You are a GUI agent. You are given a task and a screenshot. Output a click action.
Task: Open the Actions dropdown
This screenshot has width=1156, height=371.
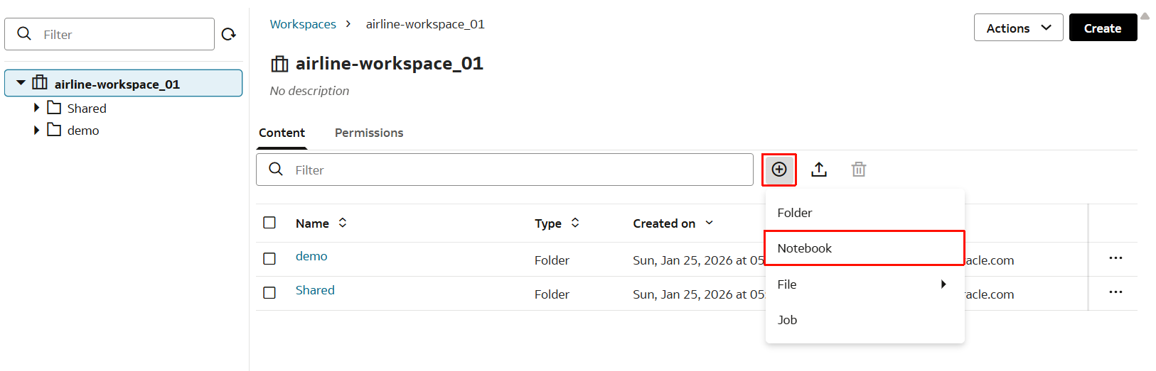(x=1018, y=28)
